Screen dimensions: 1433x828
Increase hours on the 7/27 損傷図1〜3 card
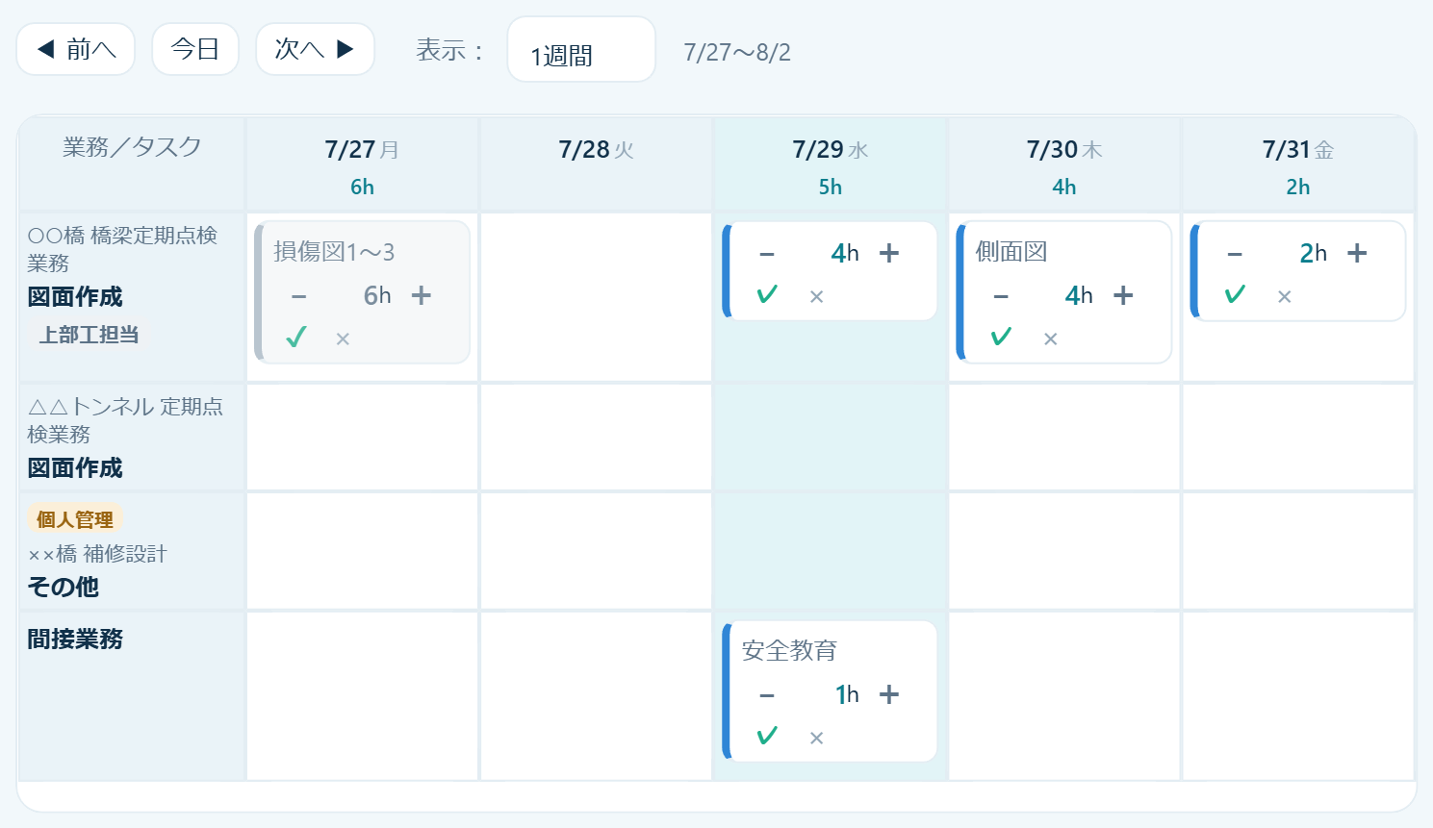click(x=421, y=295)
